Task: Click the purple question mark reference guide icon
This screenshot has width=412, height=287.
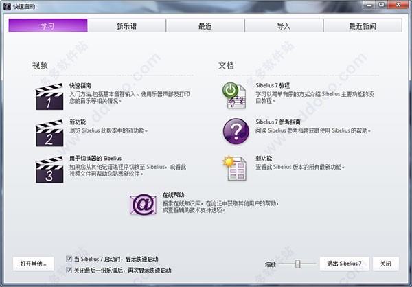Action: tap(236, 131)
